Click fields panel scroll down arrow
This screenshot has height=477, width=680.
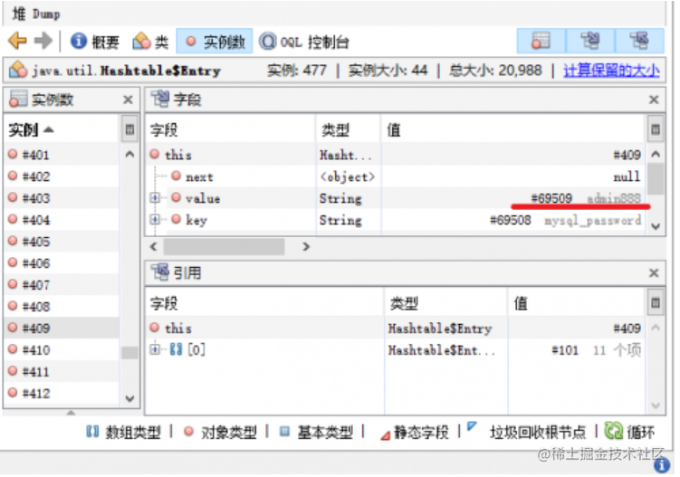(x=656, y=226)
